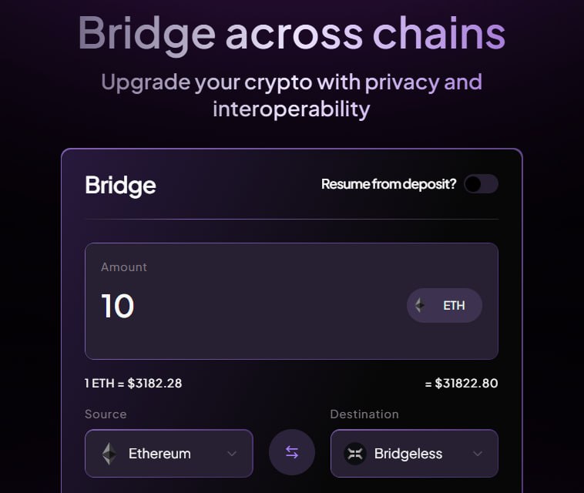The width and height of the screenshot is (584, 493).
Task: Expand the Destination chain chevron
Action: pyautogui.click(x=477, y=454)
